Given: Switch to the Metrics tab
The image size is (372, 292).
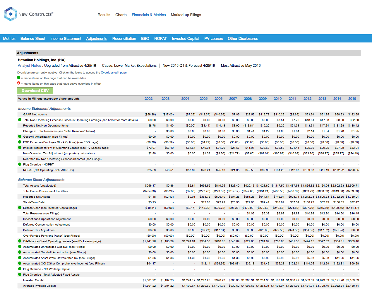Looking at the screenshot, I should click(9, 39).
